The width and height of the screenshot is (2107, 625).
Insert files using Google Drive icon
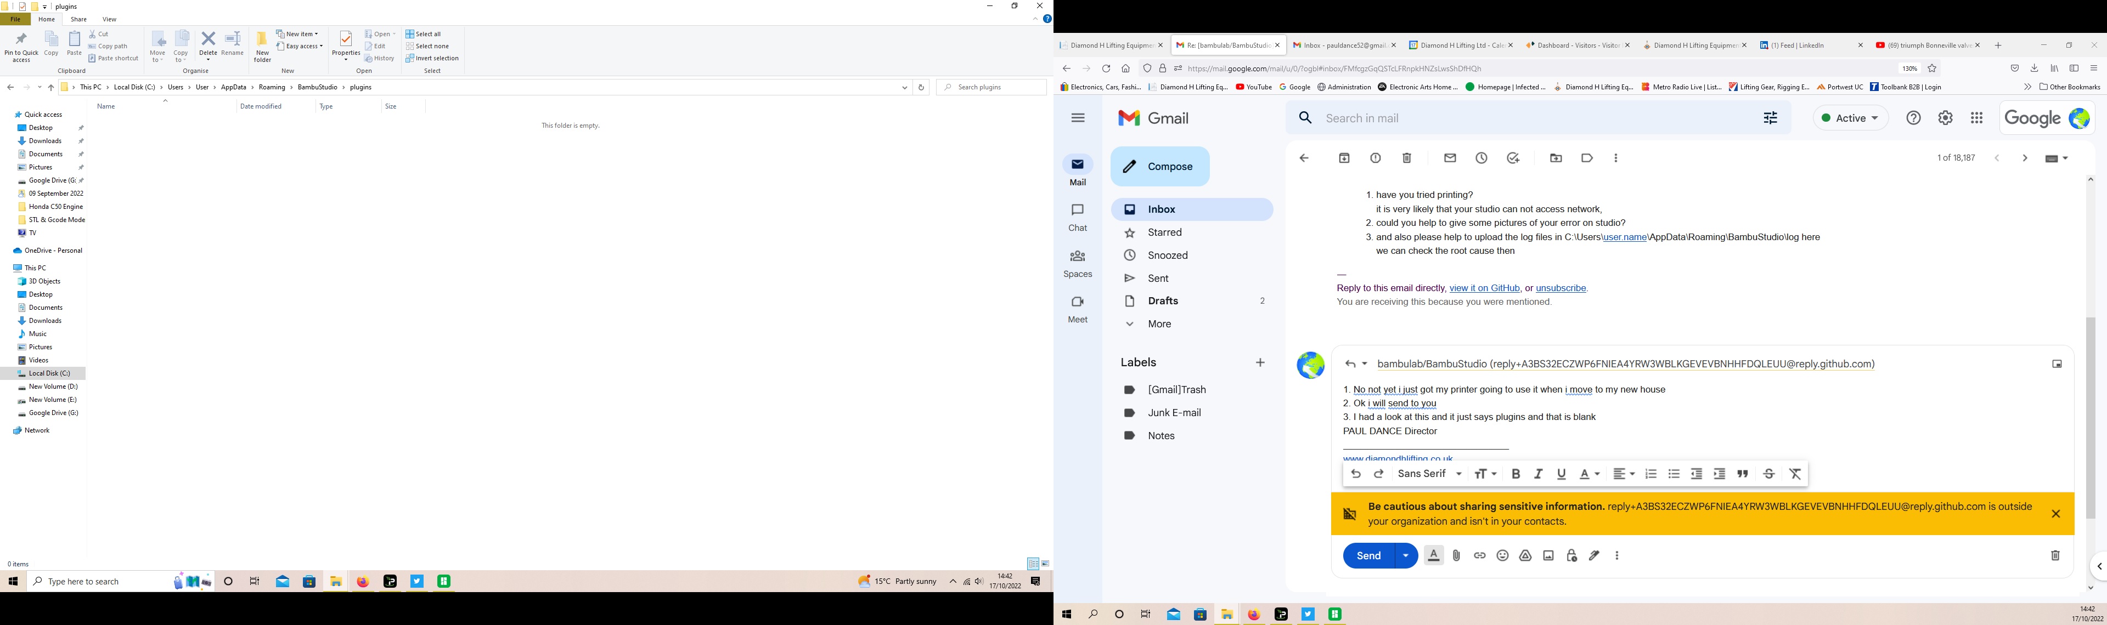(x=1525, y=555)
